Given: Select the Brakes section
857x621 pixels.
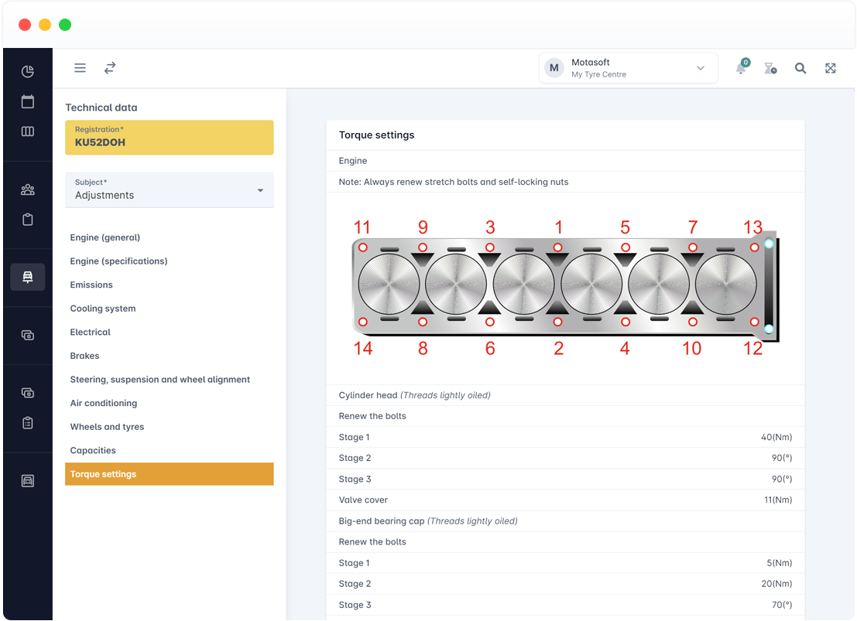Looking at the screenshot, I should (84, 356).
